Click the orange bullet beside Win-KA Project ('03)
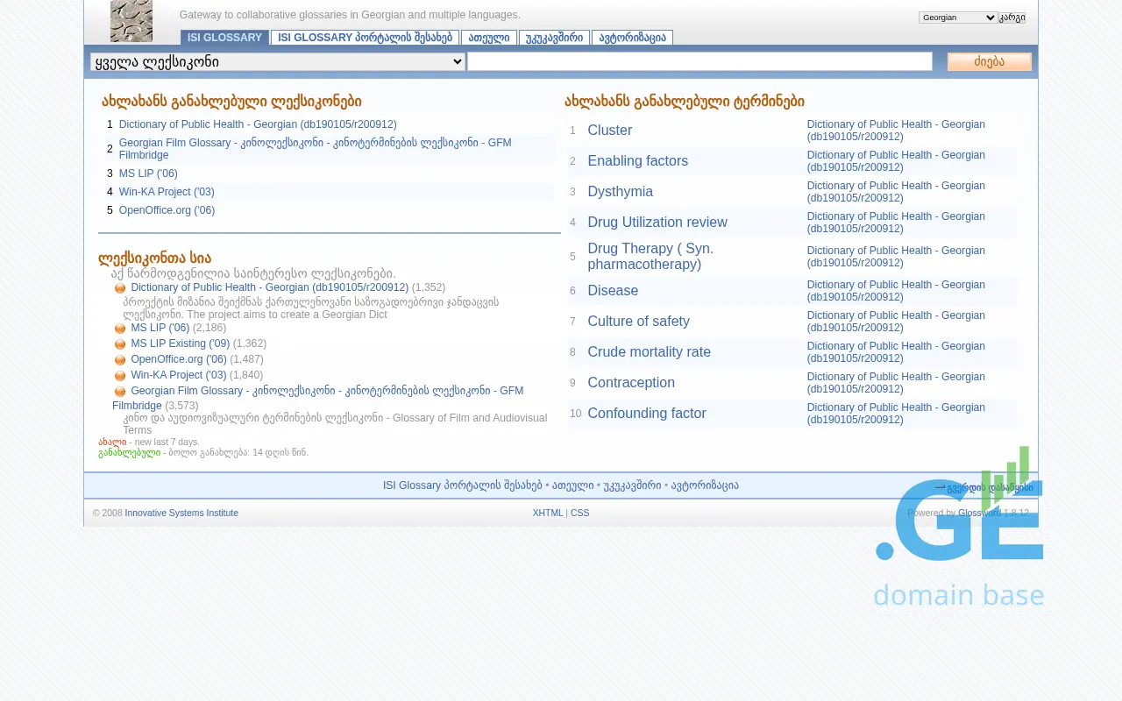This screenshot has width=1122, height=701. coord(120,376)
